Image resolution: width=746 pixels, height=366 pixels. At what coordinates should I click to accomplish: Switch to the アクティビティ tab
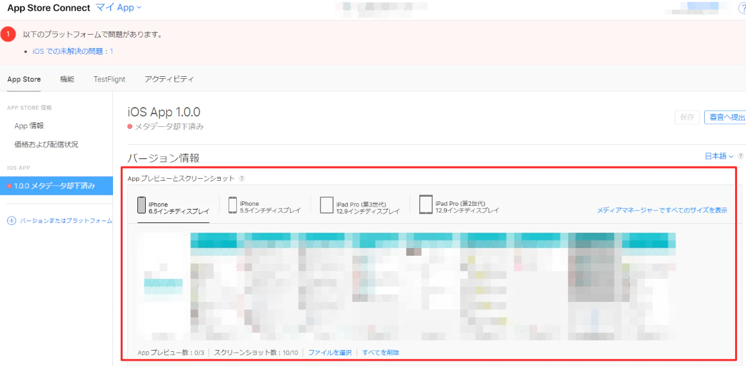[169, 79]
